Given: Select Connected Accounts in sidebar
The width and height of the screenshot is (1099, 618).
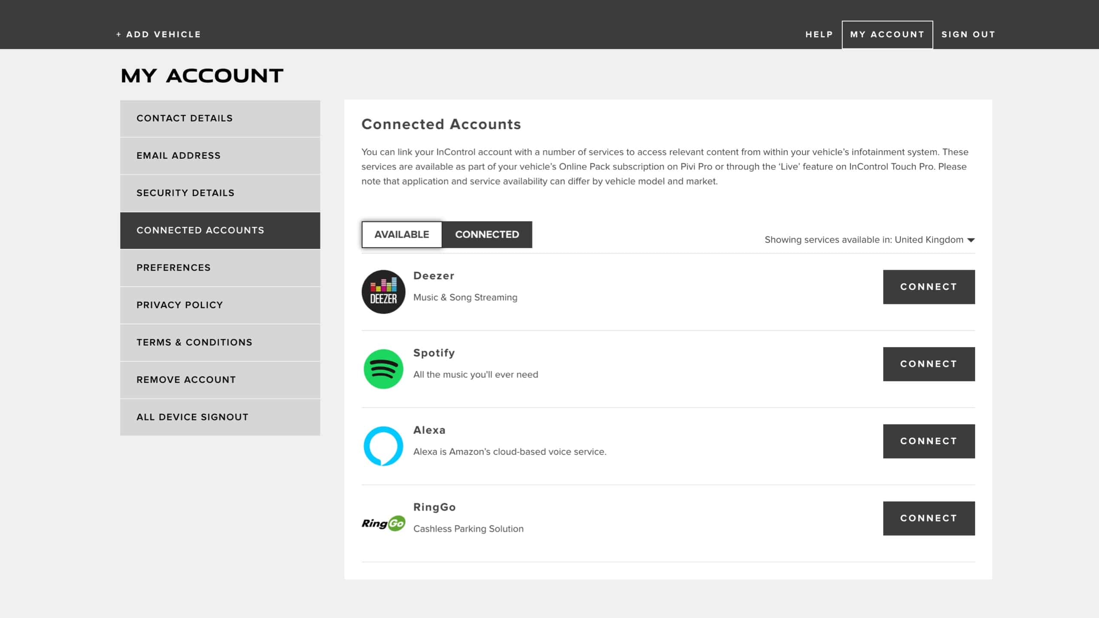Looking at the screenshot, I should tap(200, 230).
